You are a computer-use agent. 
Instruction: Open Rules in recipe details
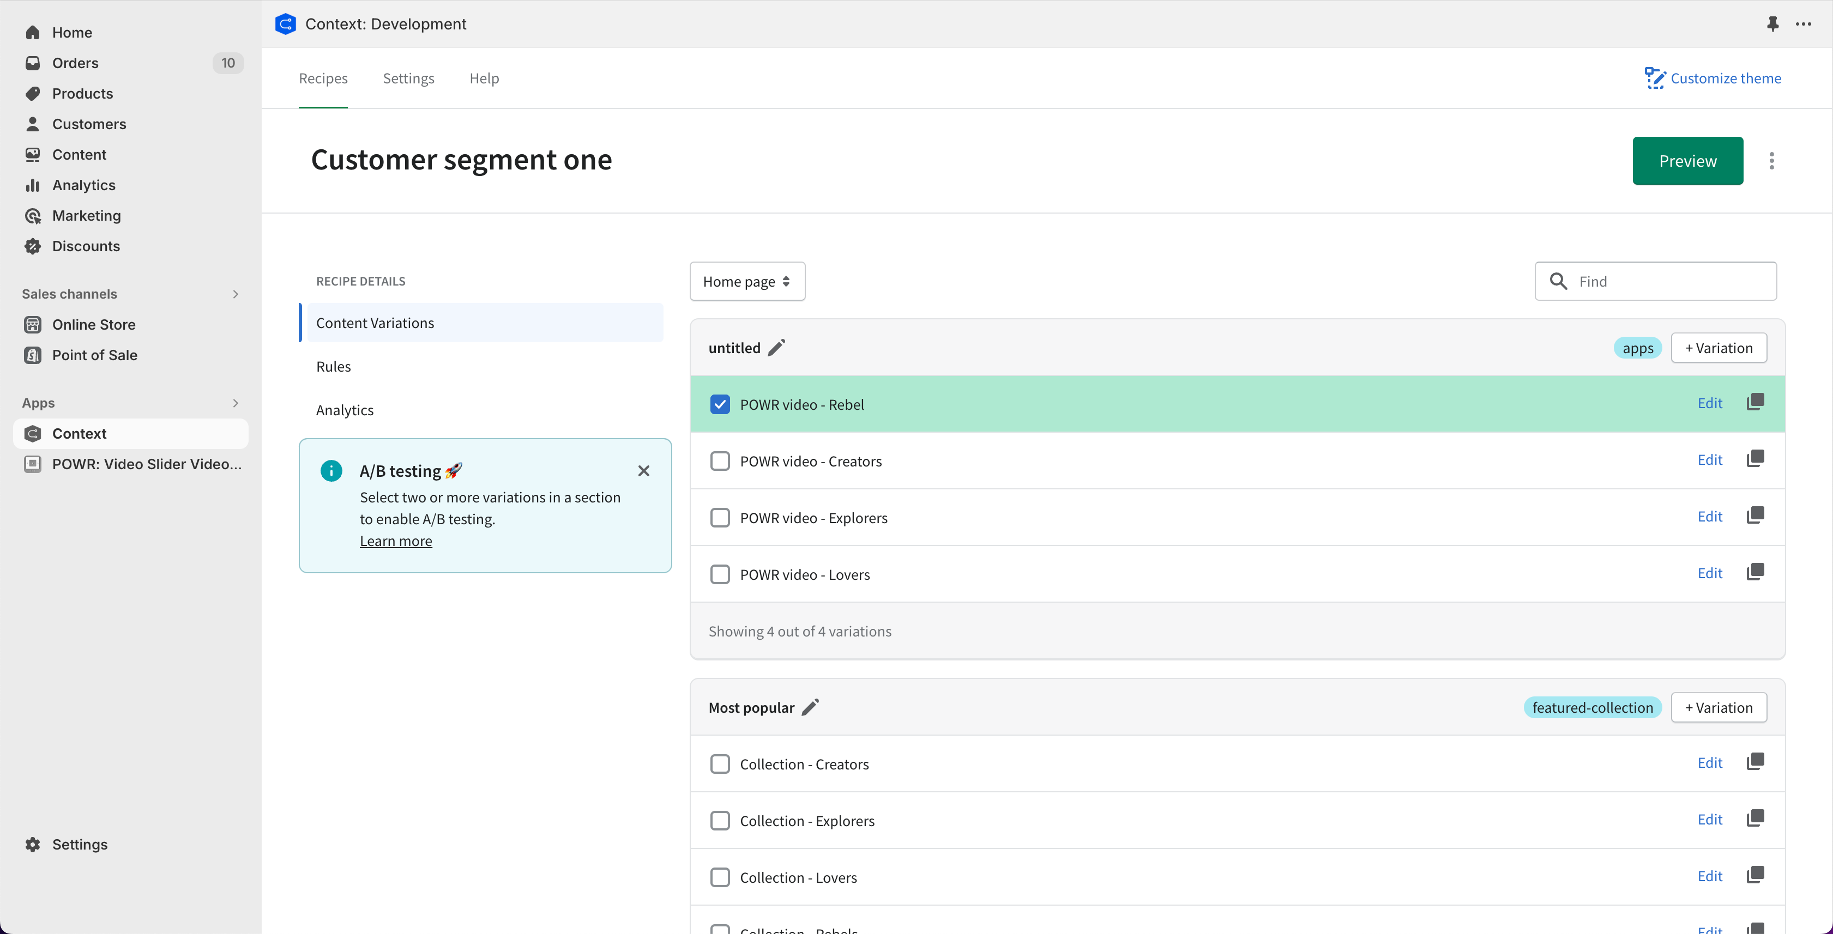[333, 366]
